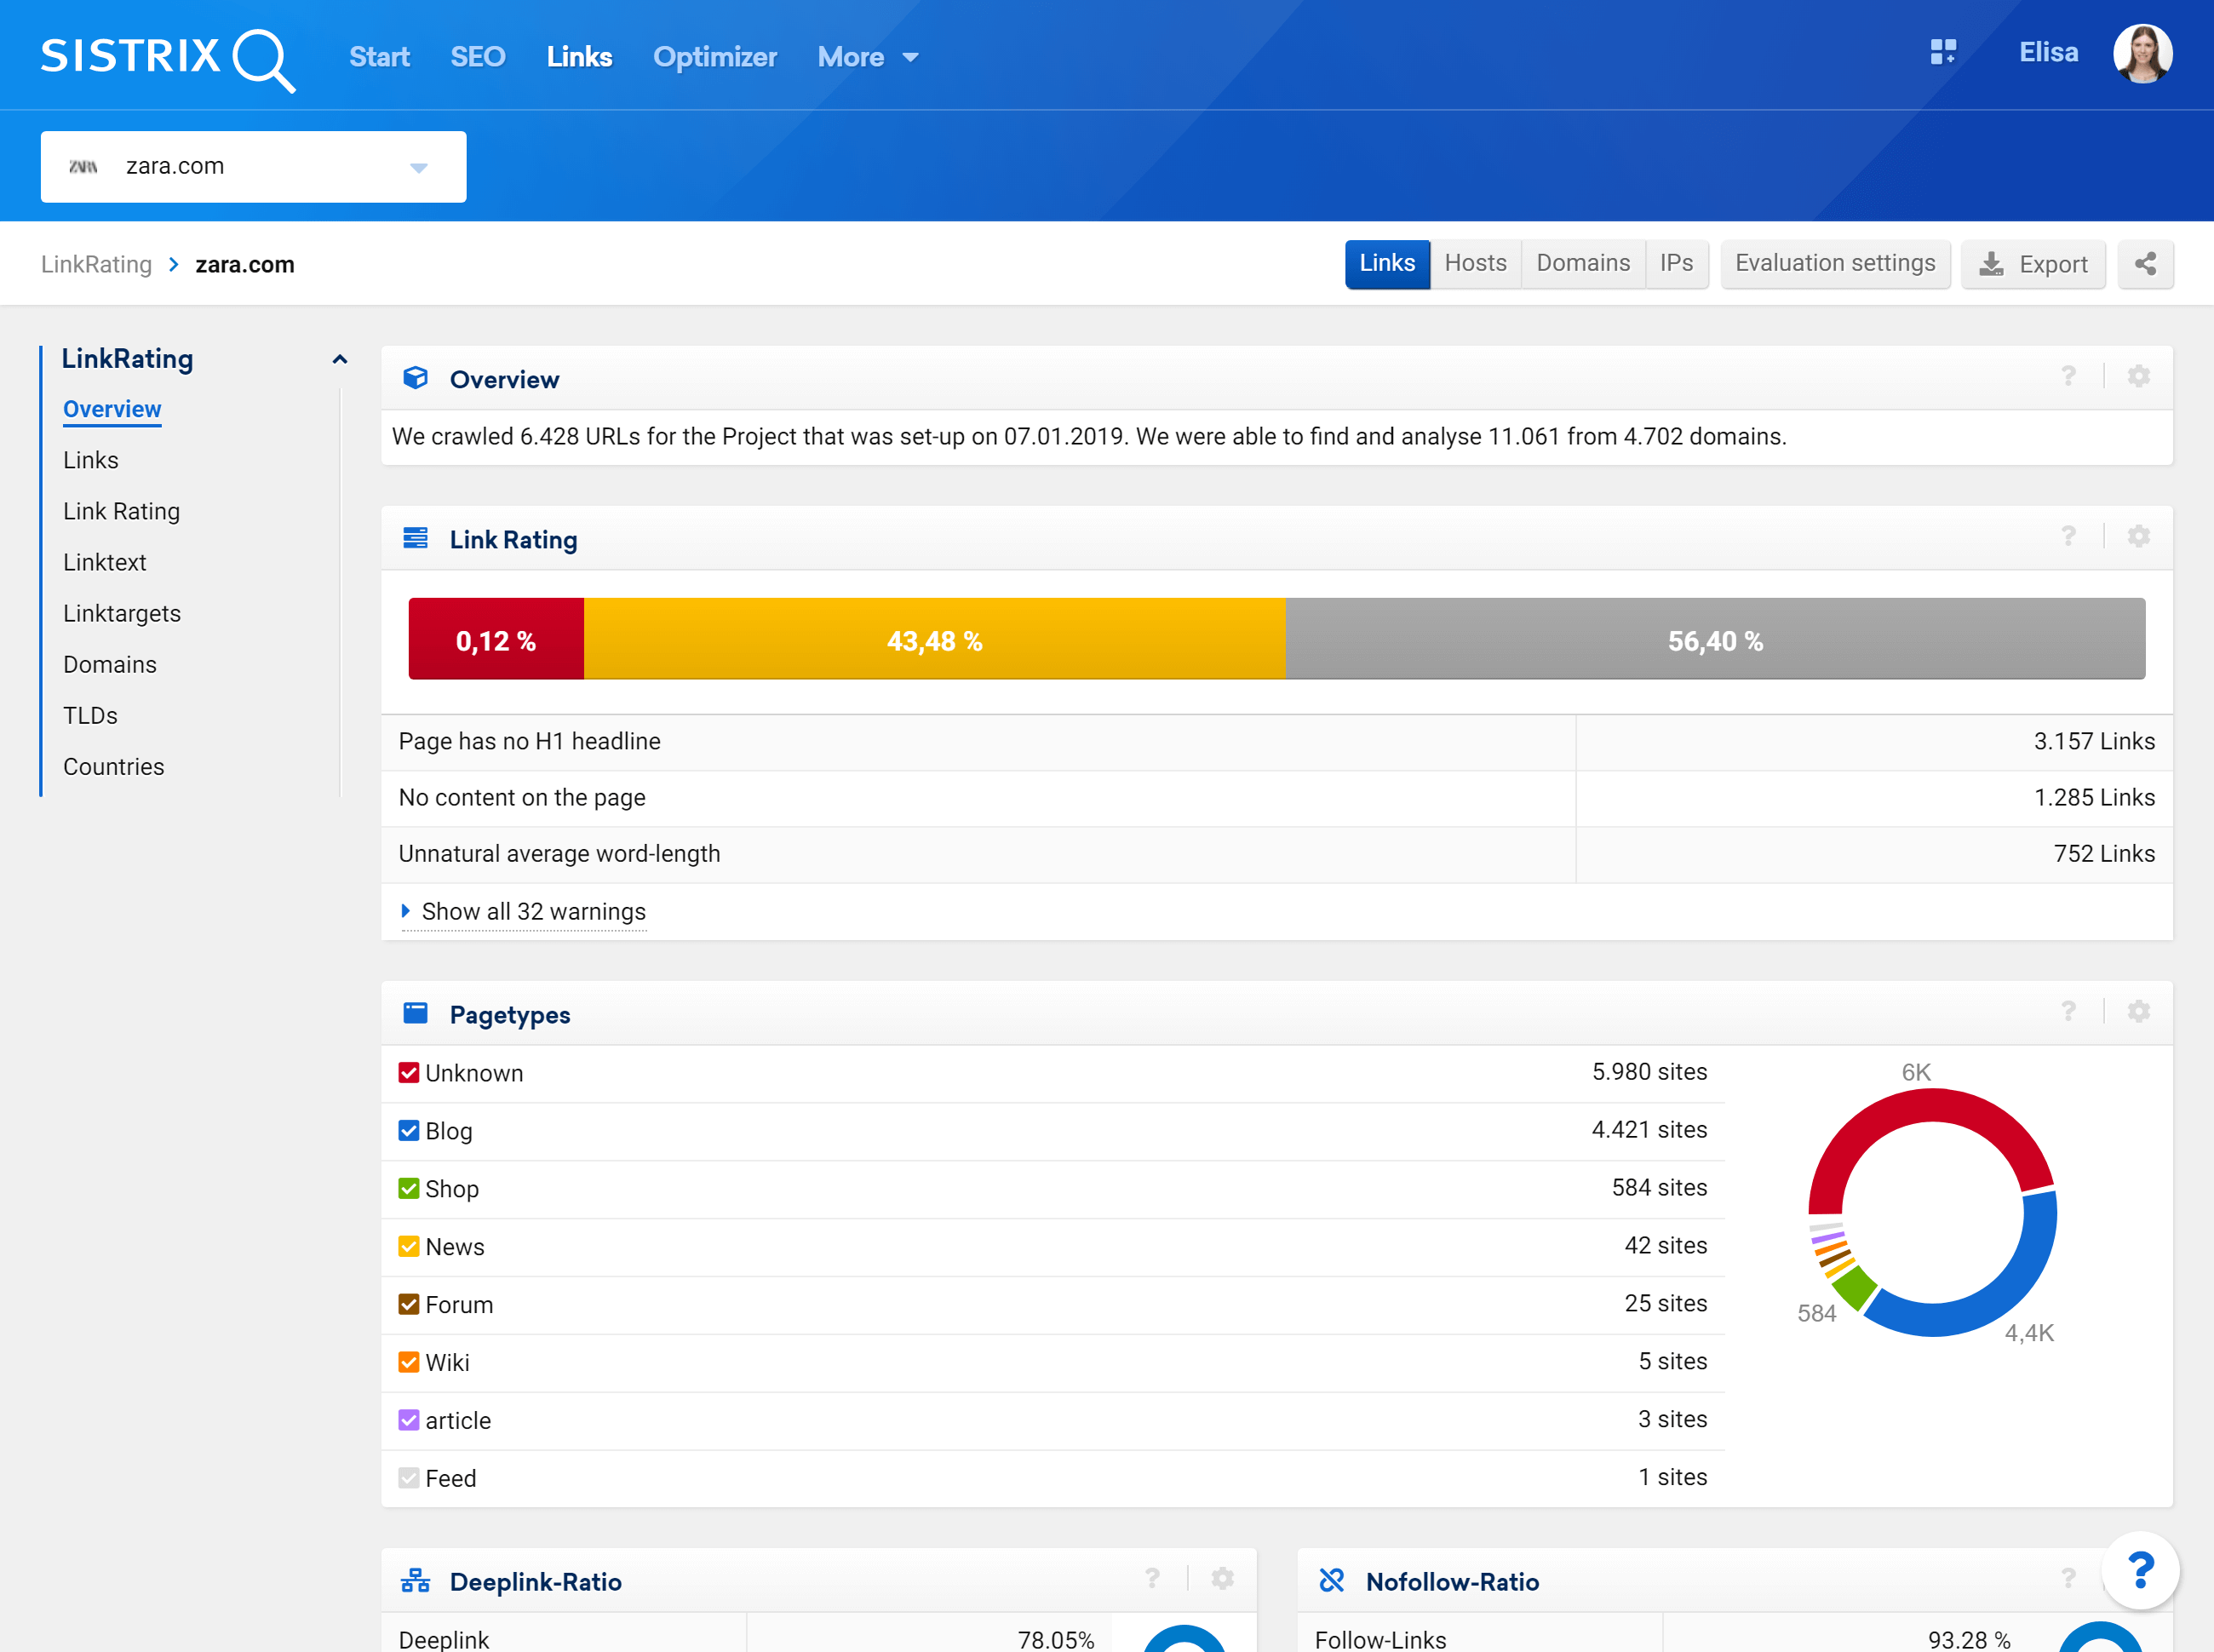Click the Deeplink-Ratio hierarchy icon
Image resolution: width=2214 pixels, height=1652 pixels.
(x=415, y=1581)
